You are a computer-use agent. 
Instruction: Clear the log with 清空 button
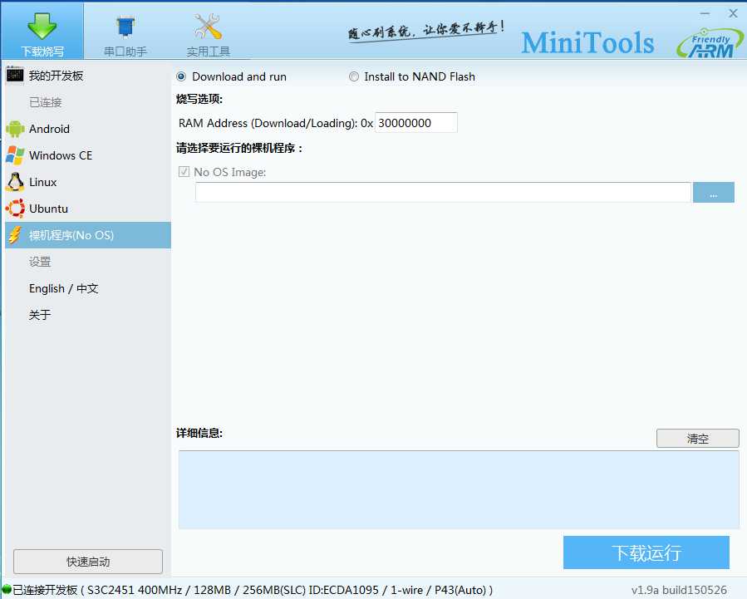697,439
